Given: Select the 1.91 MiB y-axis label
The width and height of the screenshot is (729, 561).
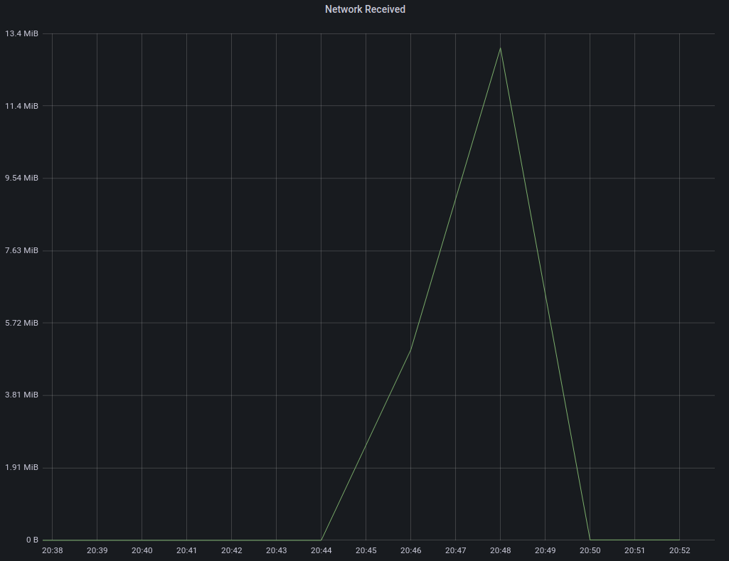Looking at the screenshot, I should coord(21,468).
